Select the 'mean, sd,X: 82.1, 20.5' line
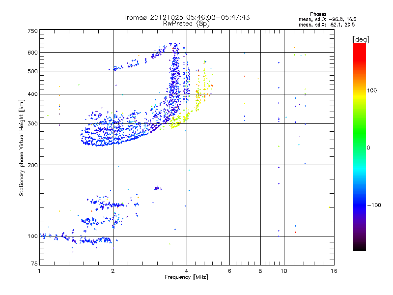Screen dimensions: 393x295 point(327,25)
